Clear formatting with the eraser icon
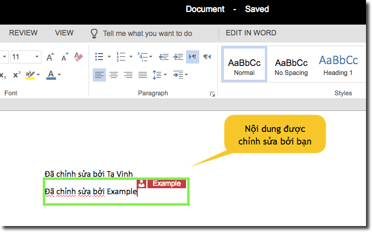 pyautogui.click(x=78, y=57)
